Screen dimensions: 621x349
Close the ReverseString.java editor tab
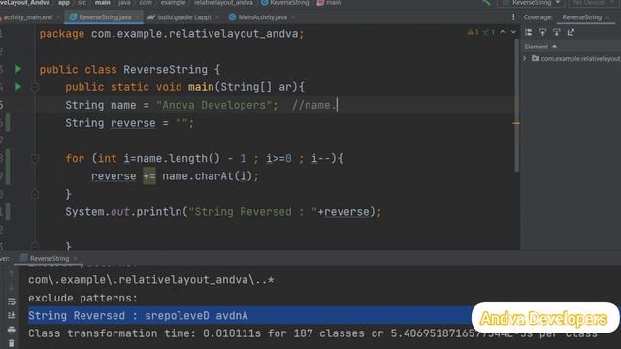138,17
